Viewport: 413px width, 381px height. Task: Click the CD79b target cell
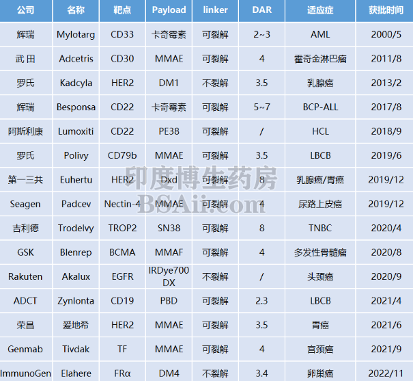[x=122, y=155]
